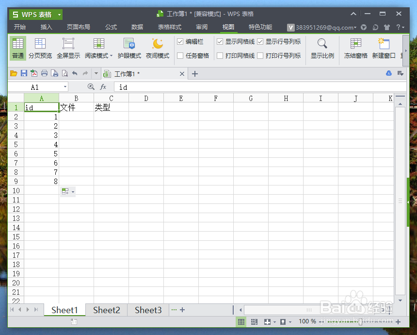Switch to 分页预览 page break preview
This screenshot has width=417, height=335.
pos(40,49)
